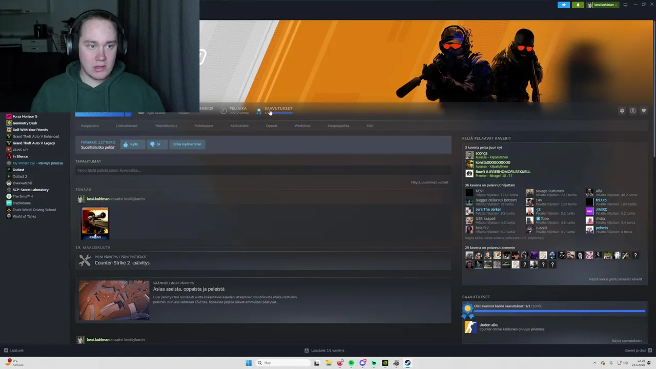This screenshot has width=656, height=369.
Task: Click the taskbar search box
Action: tap(283, 363)
